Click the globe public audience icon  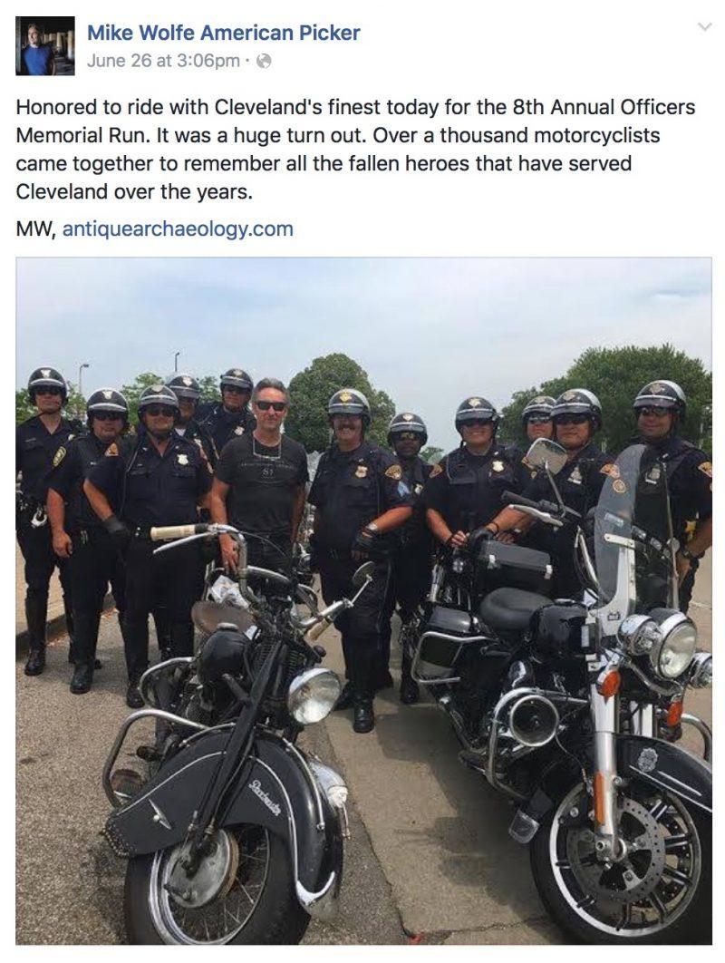pyautogui.click(x=264, y=61)
